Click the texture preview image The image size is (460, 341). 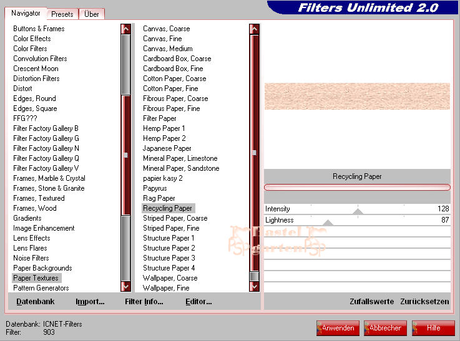(357, 96)
